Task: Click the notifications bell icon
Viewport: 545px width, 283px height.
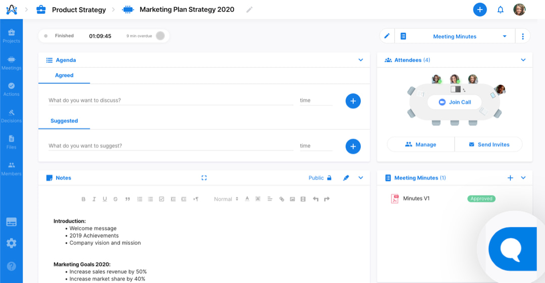Action: click(x=500, y=10)
